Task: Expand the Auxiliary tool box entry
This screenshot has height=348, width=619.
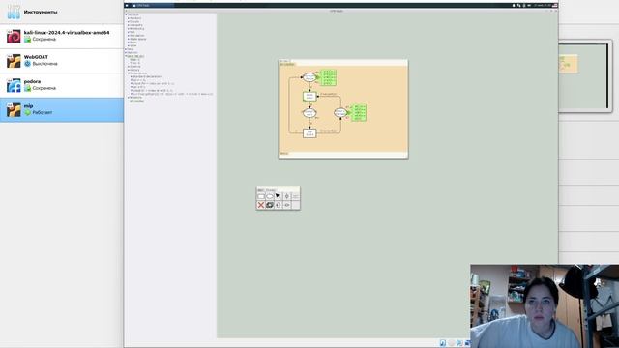Action: [x=134, y=18]
